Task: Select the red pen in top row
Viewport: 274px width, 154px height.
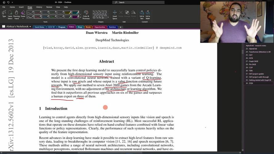Action: tap(38, 12)
